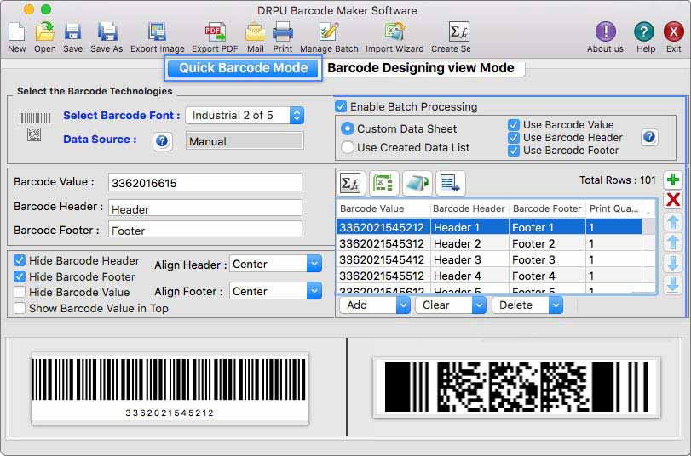
Task: Toggle Enable Batch Processing checkbox
Action: click(x=341, y=106)
